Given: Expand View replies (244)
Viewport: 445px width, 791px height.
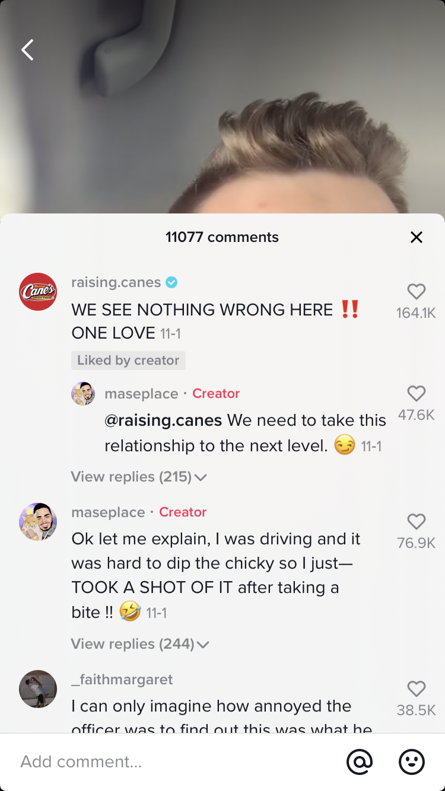Looking at the screenshot, I should click(x=139, y=644).
